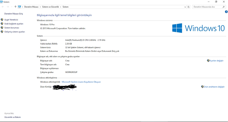Expand chevron after Denetim Masası breadcrumb
This screenshot has height=122, width=228.
coord(40,7)
